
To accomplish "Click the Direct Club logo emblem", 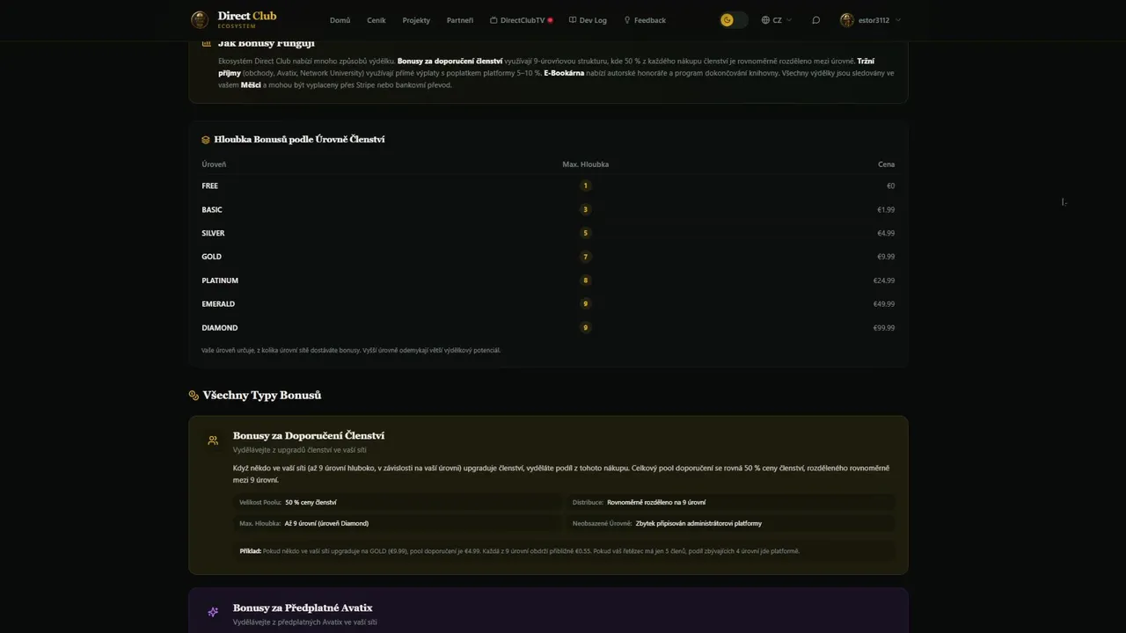I will pyautogui.click(x=200, y=19).
